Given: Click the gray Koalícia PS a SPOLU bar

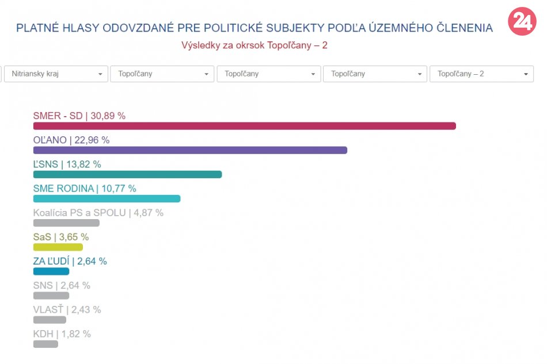Looking at the screenshot, I should click(x=66, y=223).
